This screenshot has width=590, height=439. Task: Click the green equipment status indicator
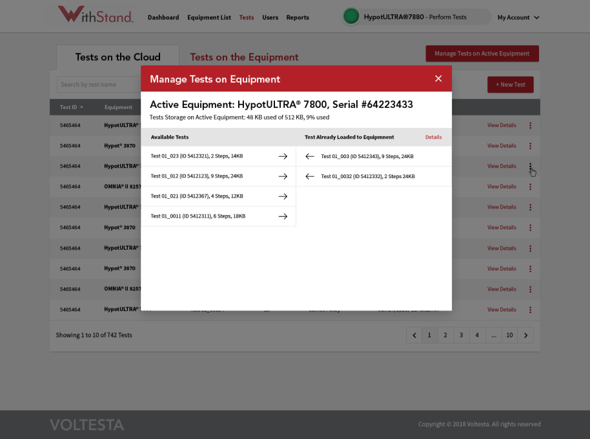351,17
